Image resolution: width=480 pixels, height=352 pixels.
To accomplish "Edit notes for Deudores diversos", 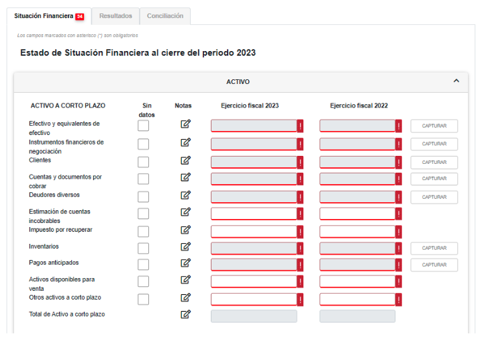I will point(185,195).
